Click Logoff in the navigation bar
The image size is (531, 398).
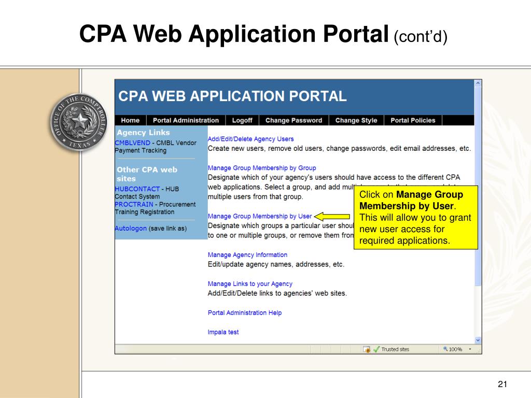tap(242, 120)
